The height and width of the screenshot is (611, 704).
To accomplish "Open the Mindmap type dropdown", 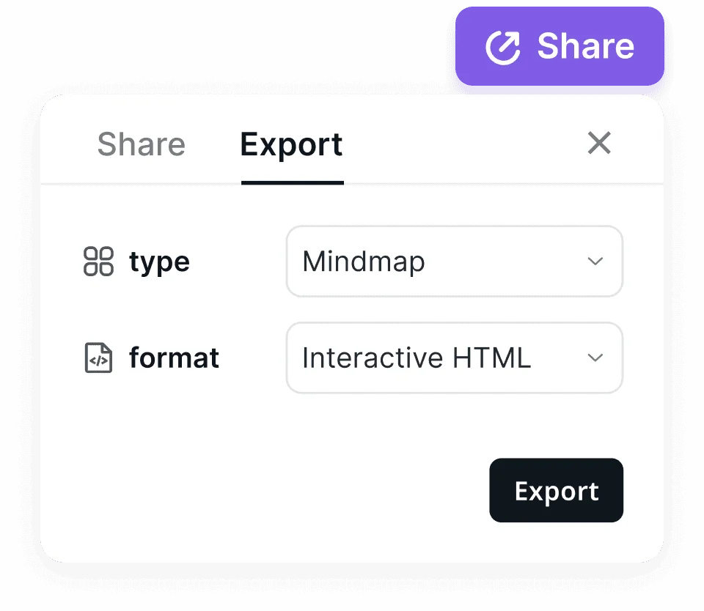I will pyautogui.click(x=455, y=262).
